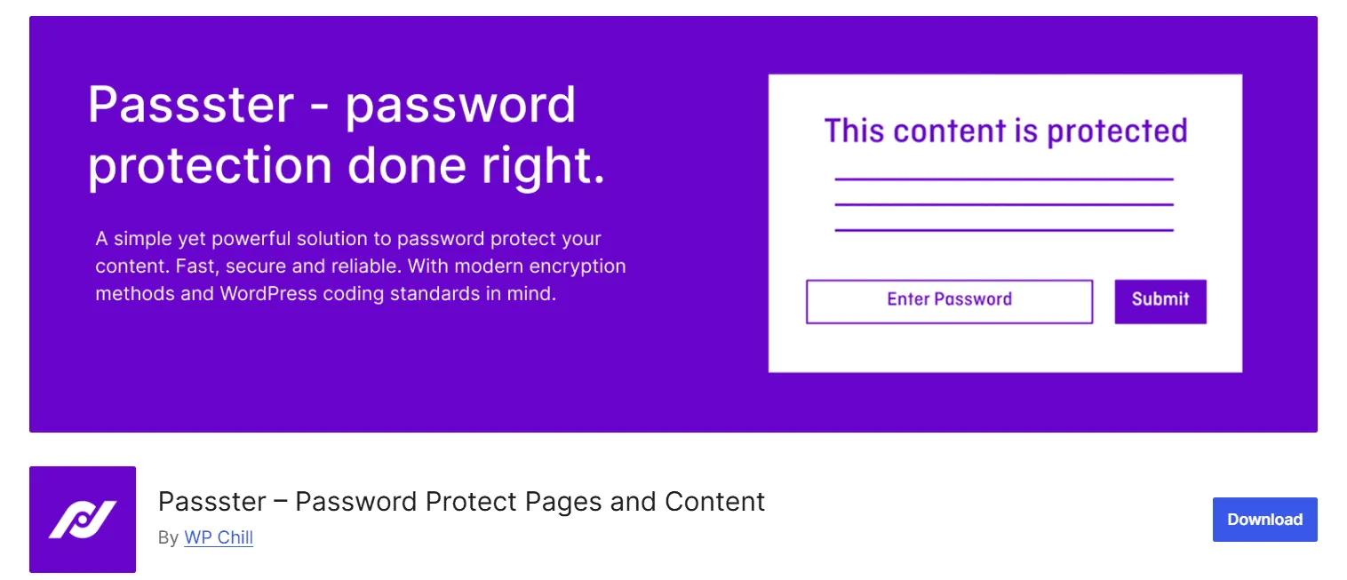Click the 'A simple yet powerful solution' text line
The image size is (1347, 580).
[348, 239]
